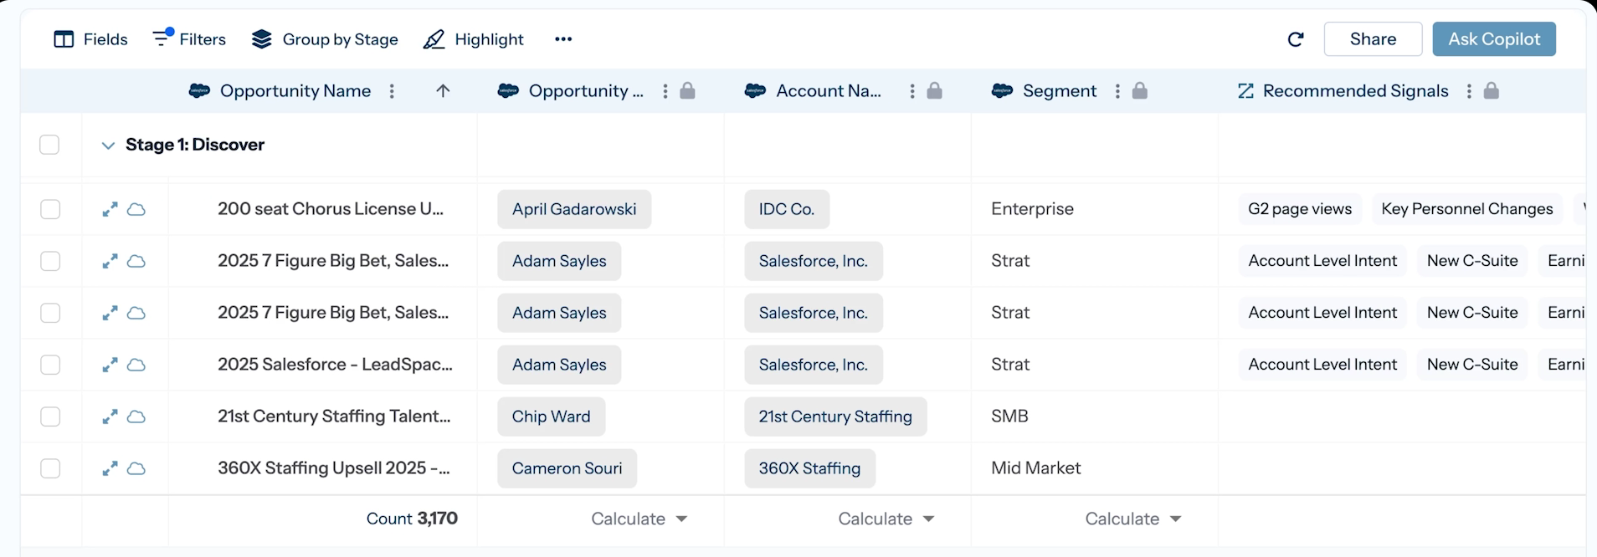The height and width of the screenshot is (557, 1597).
Task: Check the 360X Staffing Upsell row
Action: point(50,468)
